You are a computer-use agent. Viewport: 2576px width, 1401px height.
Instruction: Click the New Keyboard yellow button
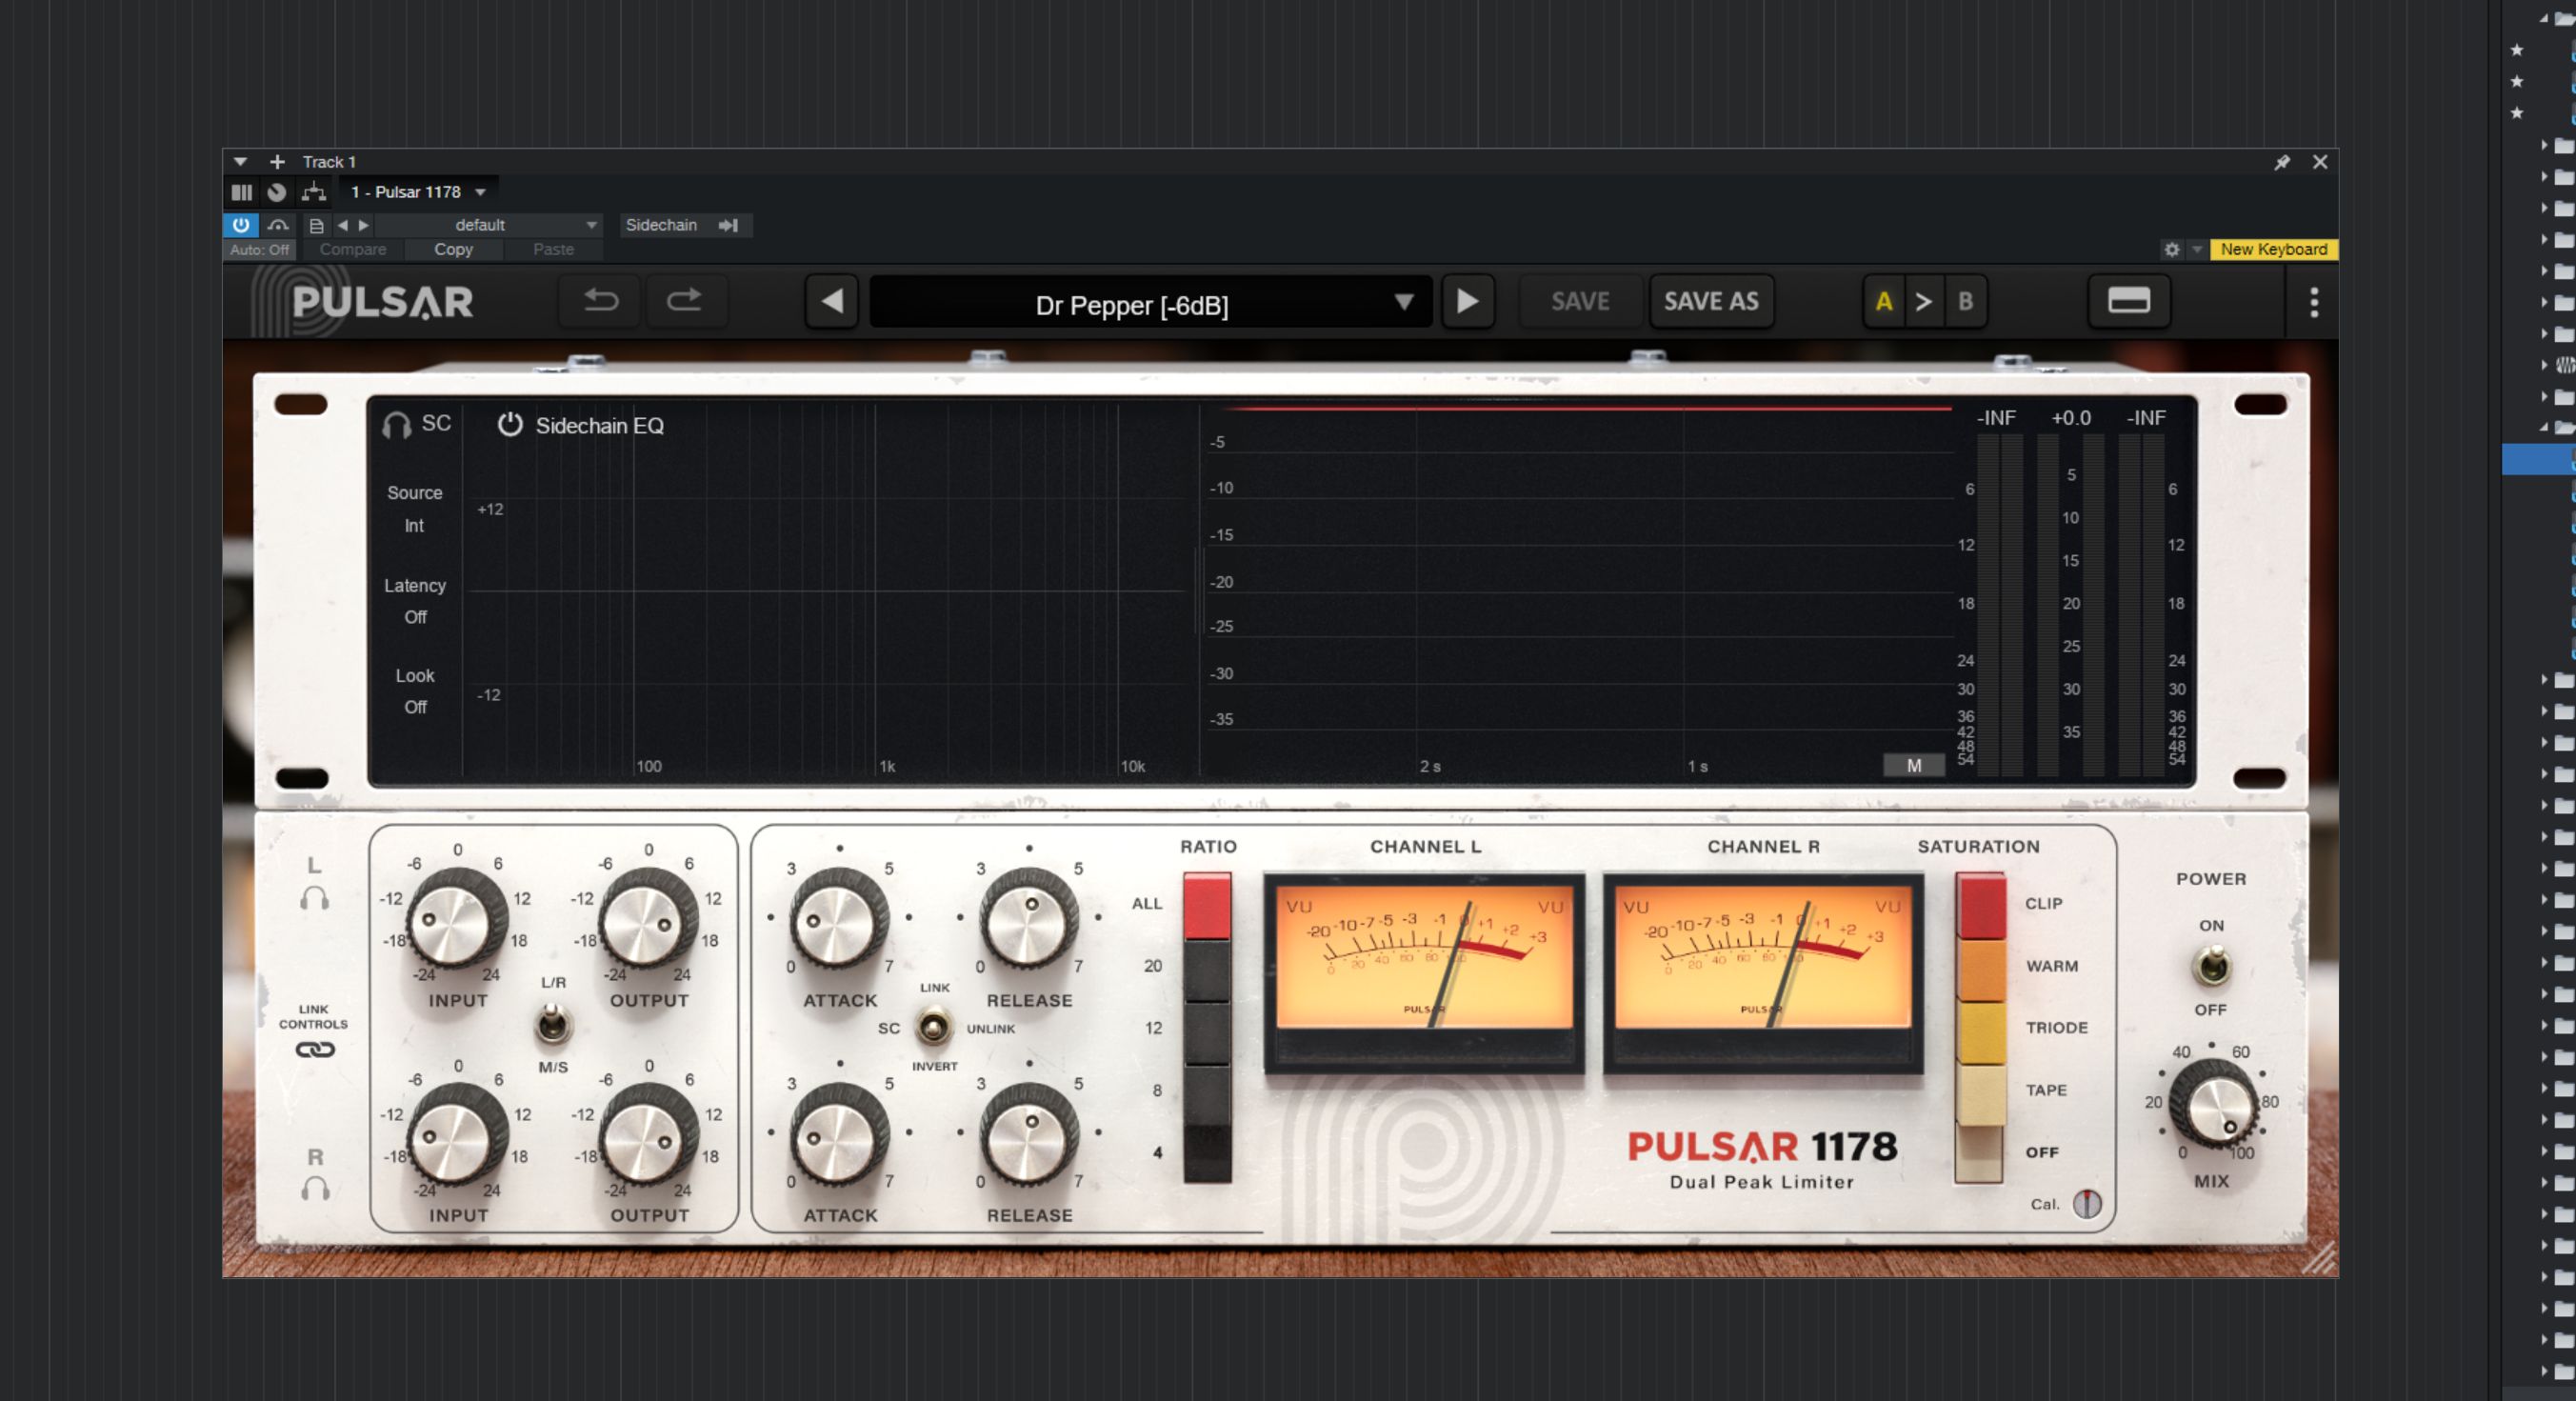pos(2274,250)
